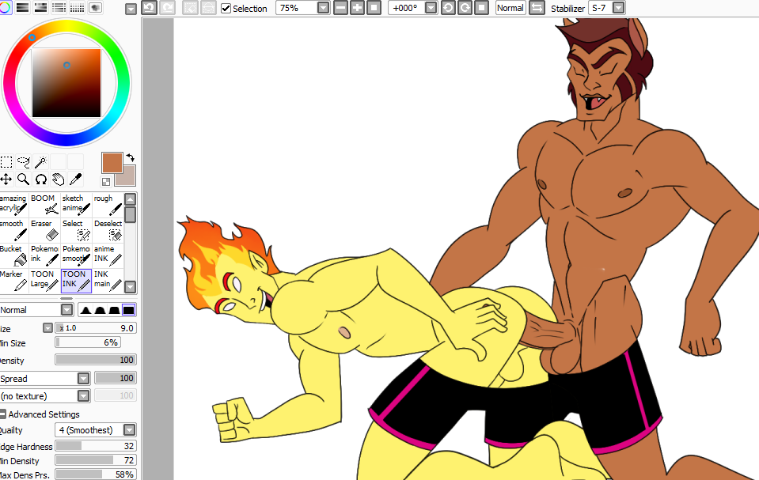Select the Eraser brush tool

(x=45, y=230)
